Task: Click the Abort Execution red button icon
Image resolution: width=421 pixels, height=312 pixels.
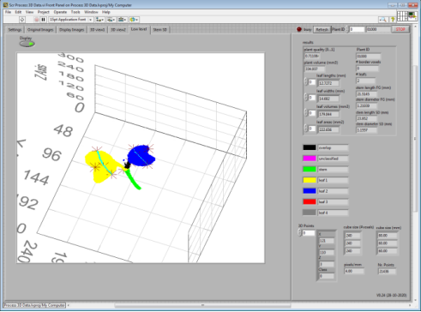Action: click(x=36, y=20)
